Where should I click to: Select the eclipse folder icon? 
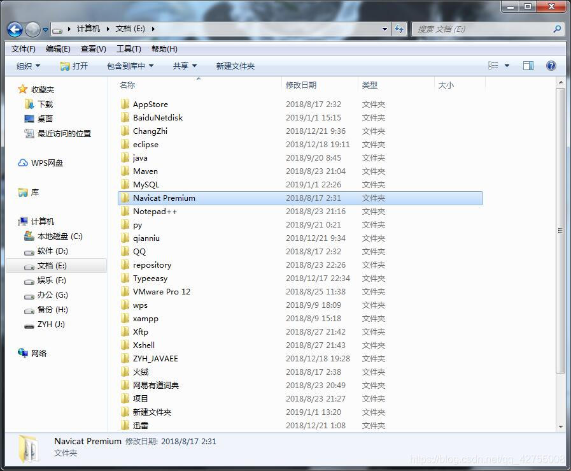[x=125, y=145]
